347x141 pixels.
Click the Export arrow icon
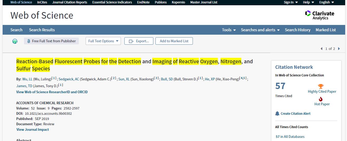tap(131, 41)
